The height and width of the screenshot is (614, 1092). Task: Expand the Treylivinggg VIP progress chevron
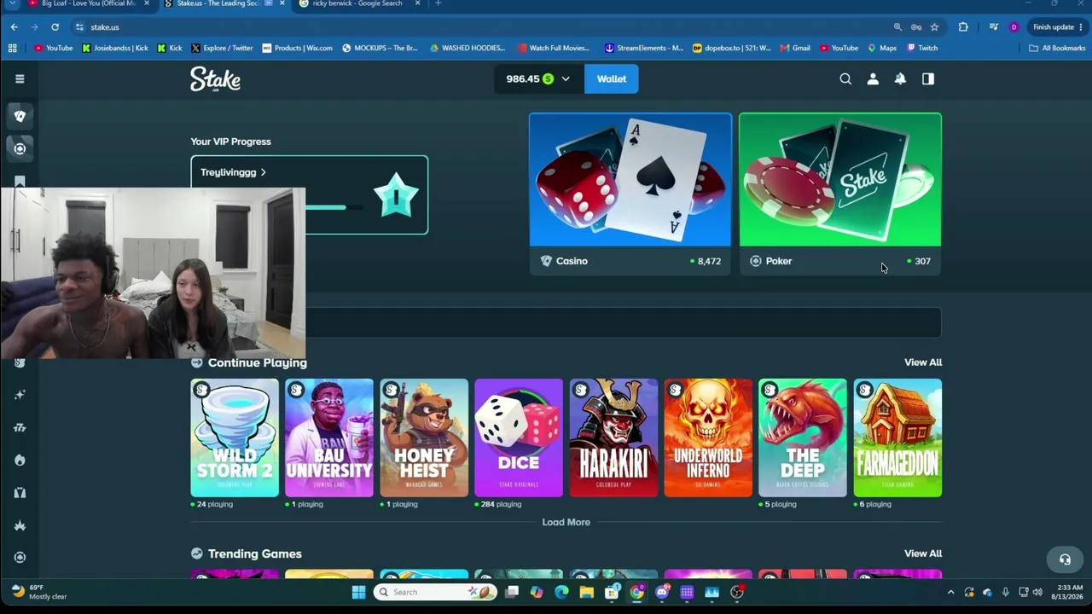click(263, 172)
